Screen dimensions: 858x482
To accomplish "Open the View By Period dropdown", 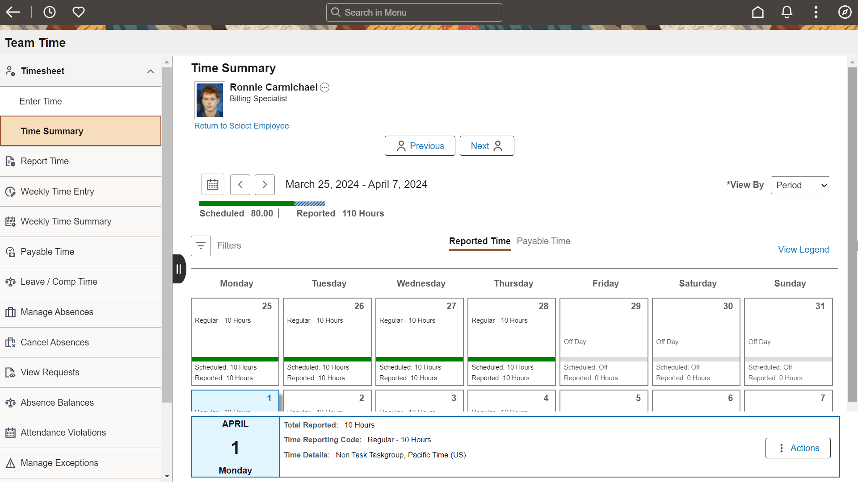I will tap(799, 185).
